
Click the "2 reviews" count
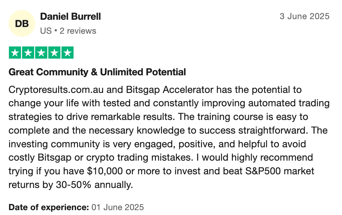pyautogui.click(x=78, y=31)
